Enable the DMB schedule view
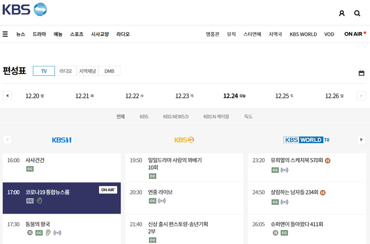 [109, 71]
